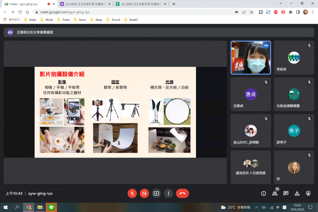Open the 還有另外 2 位使用者 tile
This screenshot has width=318, height=212.
[251, 167]
